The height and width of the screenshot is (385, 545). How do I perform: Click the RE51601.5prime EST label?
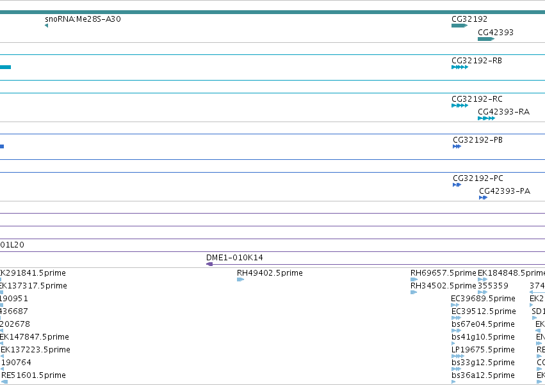33,375
